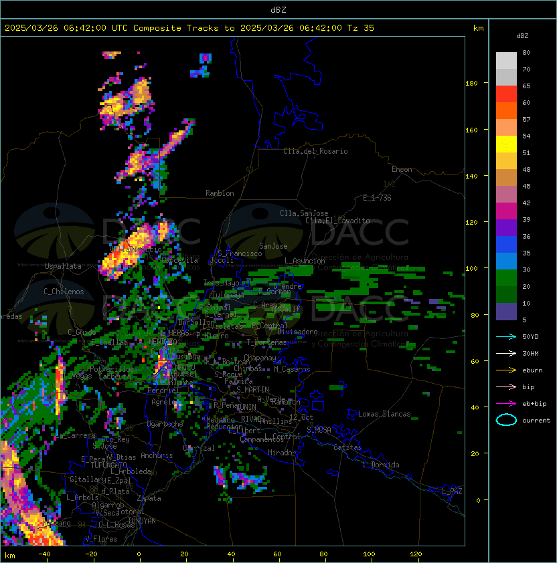Click the magenta eb+bip arrow legend icon
The height and width of the screenshot is (563, 557).
[x=506, y=404]
